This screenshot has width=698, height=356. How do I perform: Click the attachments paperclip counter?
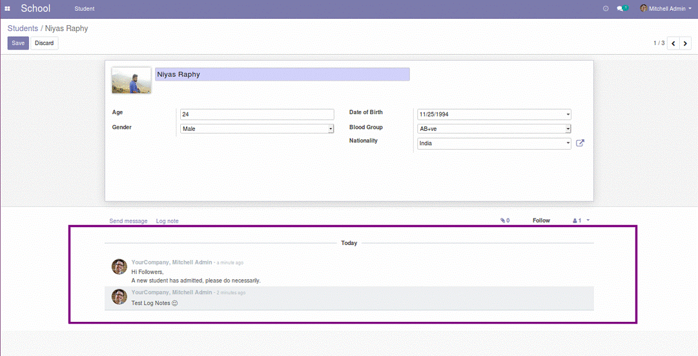pos(505,221)
